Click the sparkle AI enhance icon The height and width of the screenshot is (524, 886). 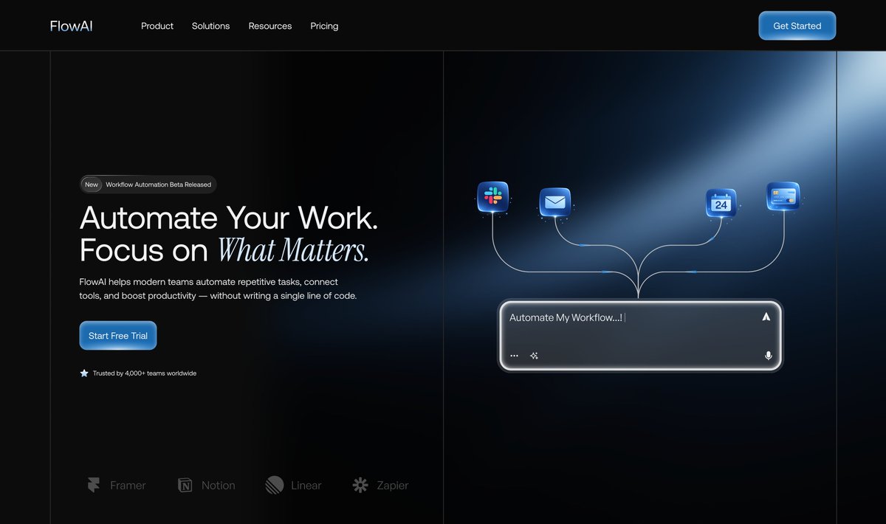pos(534,356)
